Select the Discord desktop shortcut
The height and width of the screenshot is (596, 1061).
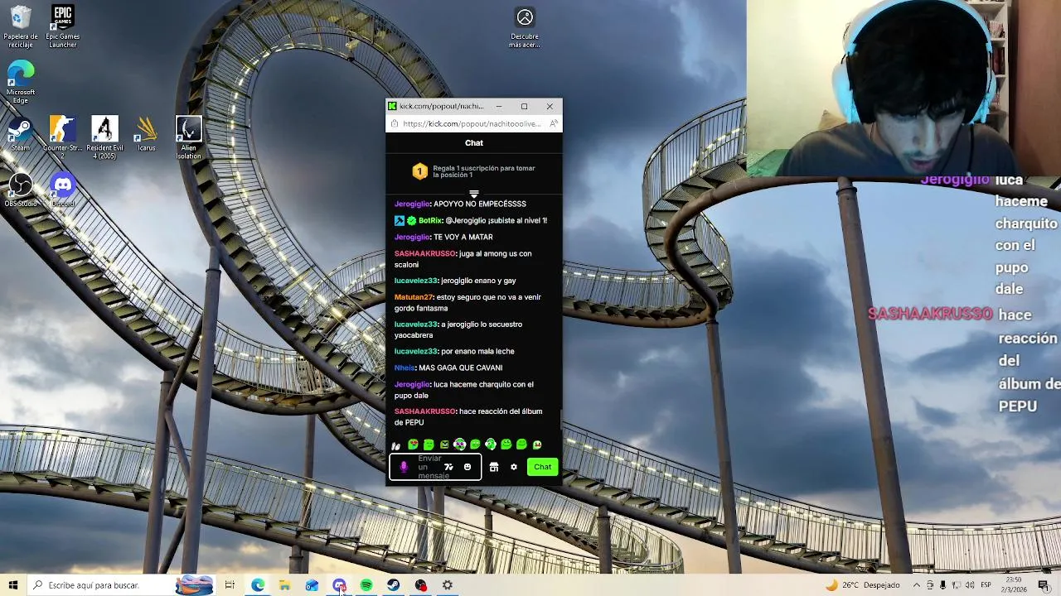point(63,190)
